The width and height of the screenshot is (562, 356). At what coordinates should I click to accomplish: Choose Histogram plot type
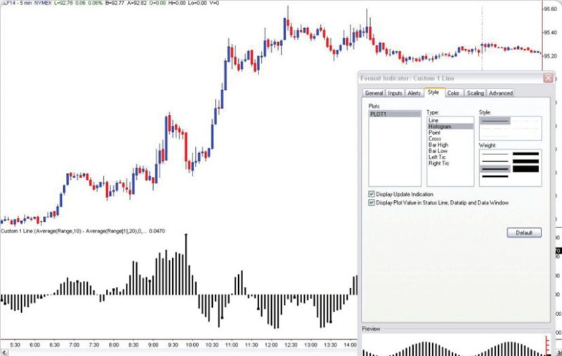pos(450,126)
